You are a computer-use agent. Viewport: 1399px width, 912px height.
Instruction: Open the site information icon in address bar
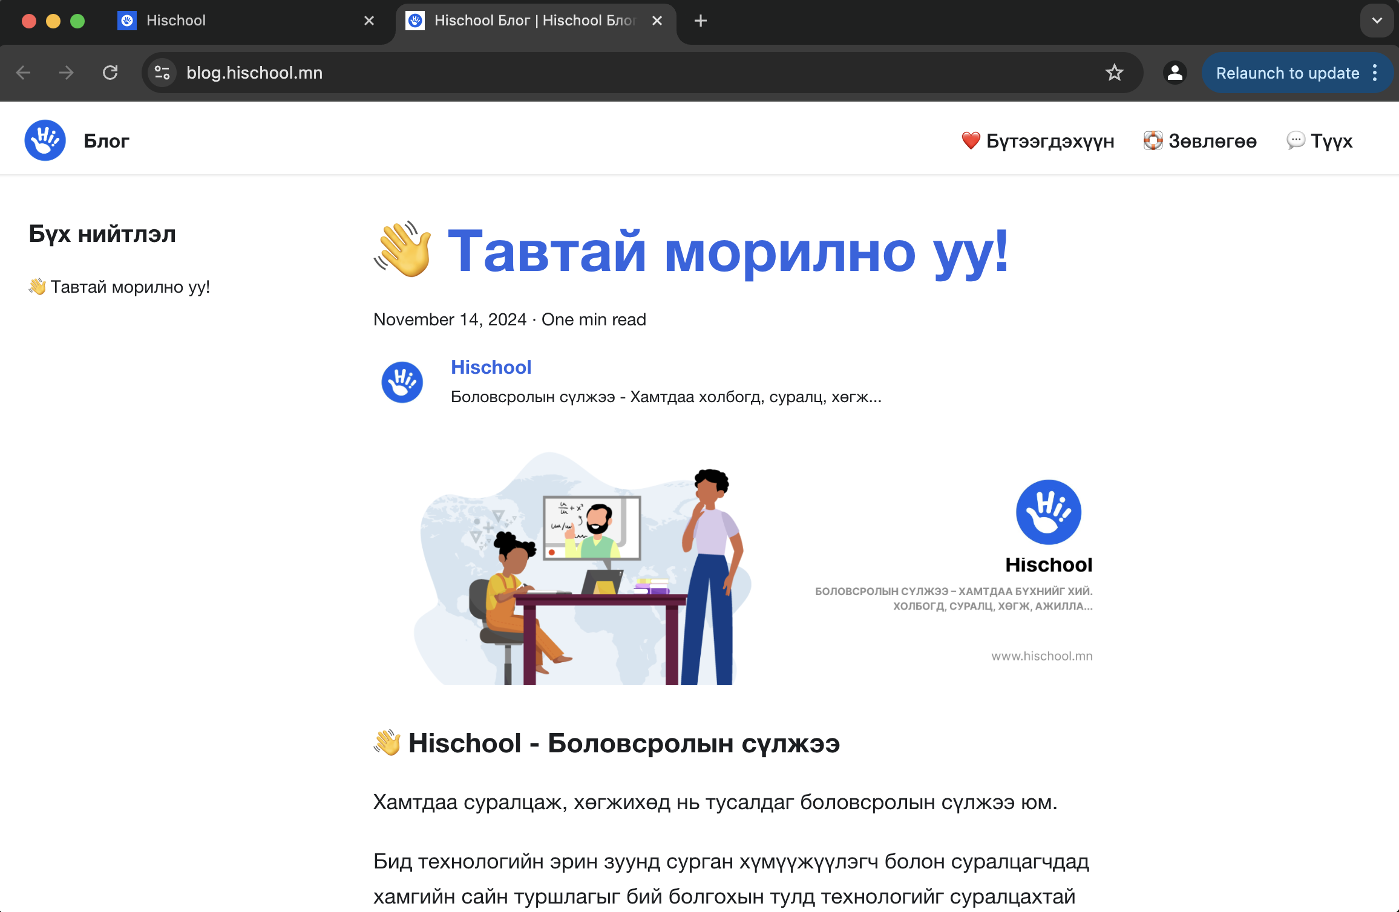click(x=162, y=73)
